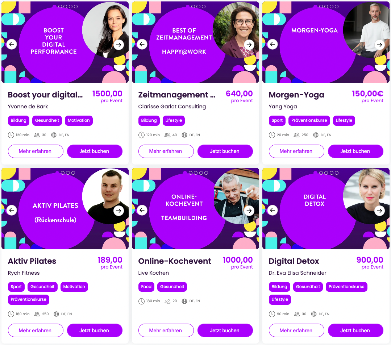The width and height of the screenshot is (391, 345).
Task: Filter by Präventionskurse tag on Morgen-Yoga
Action: click(309, 120)
